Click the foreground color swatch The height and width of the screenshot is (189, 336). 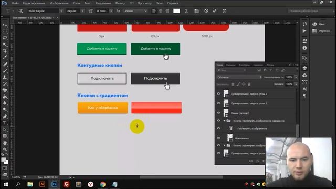4,160
